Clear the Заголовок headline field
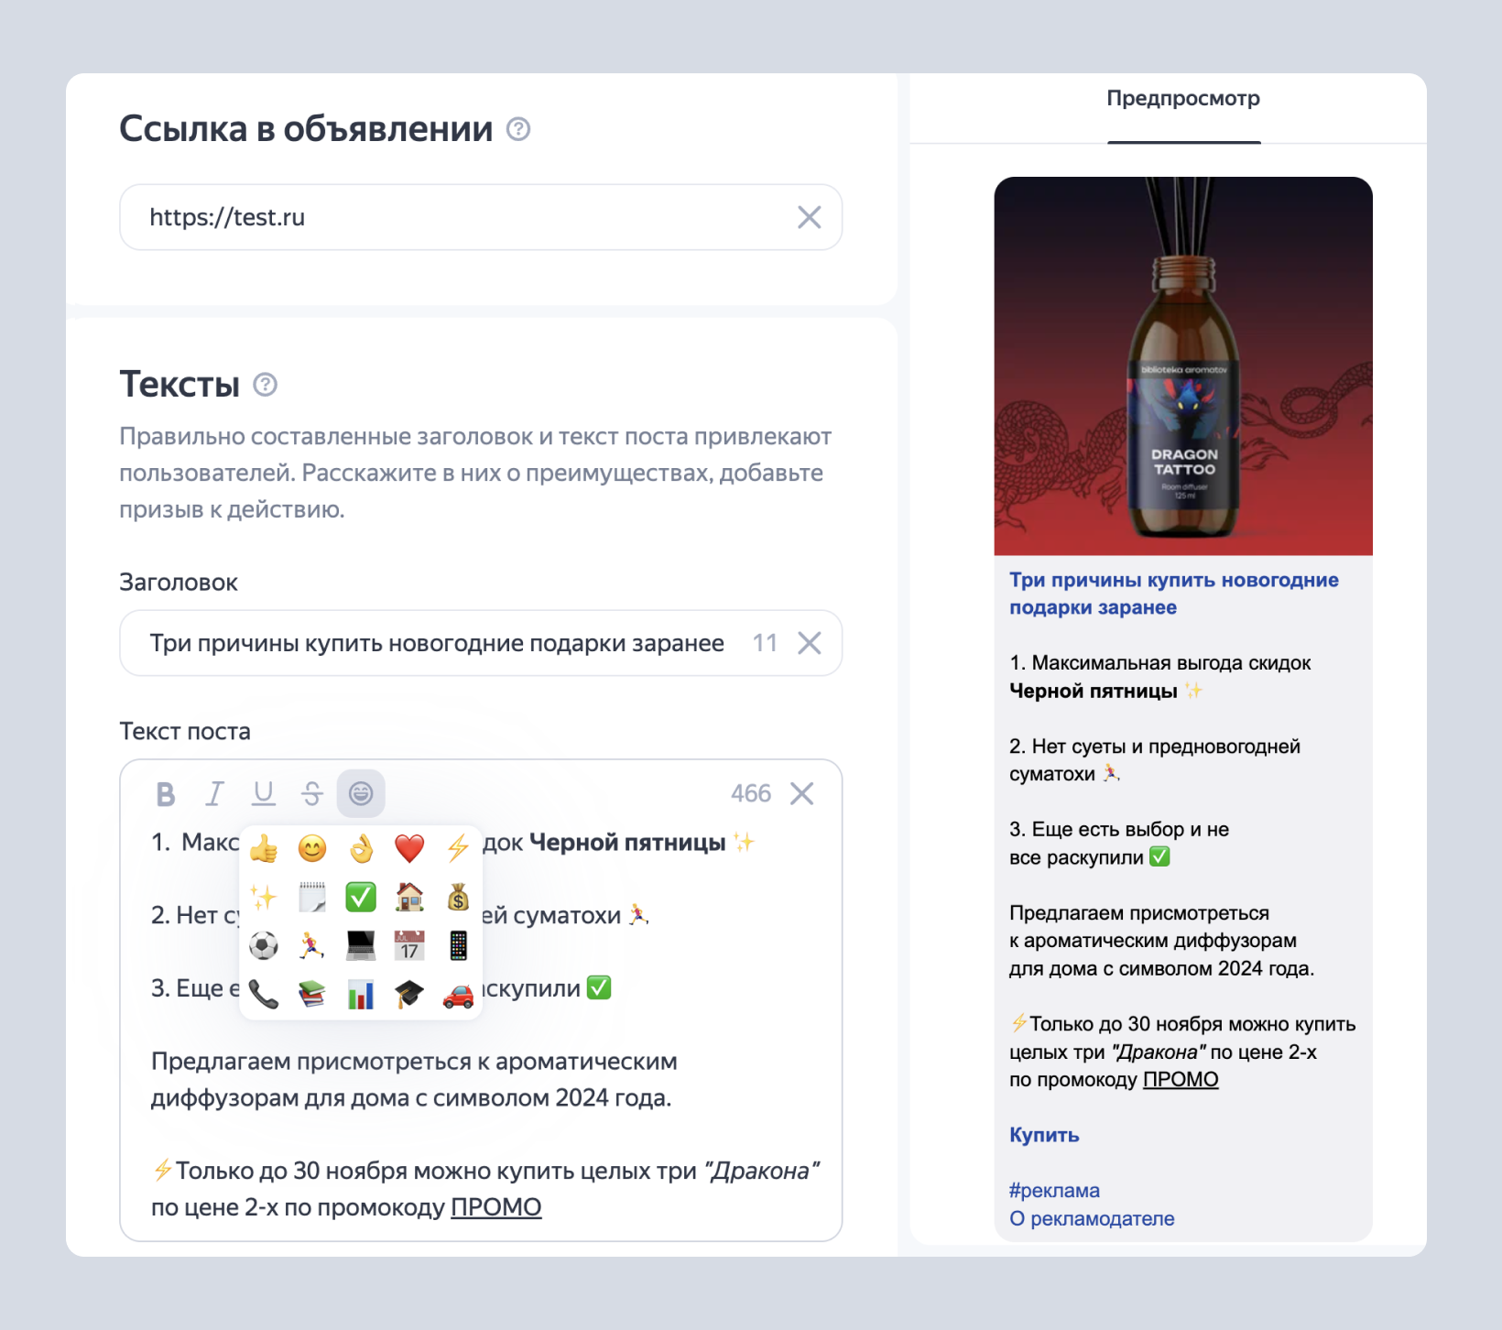The width and height of the screenshot is (1502, 1330). tap(809, 643)
